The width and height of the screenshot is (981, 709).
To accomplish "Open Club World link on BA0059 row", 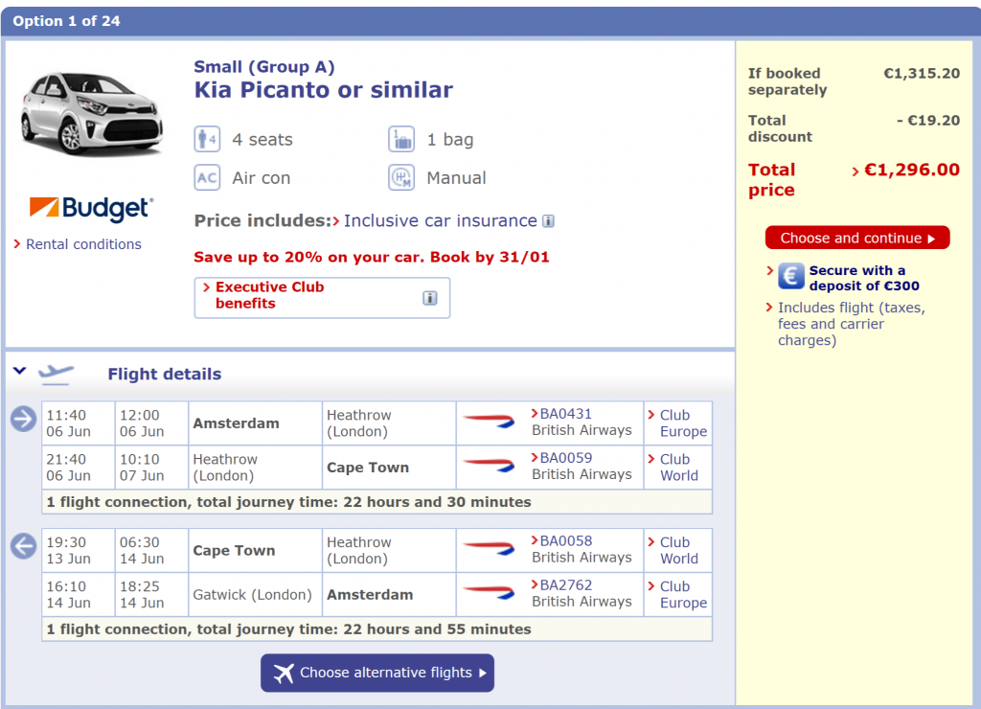I will tap(679, 468).
